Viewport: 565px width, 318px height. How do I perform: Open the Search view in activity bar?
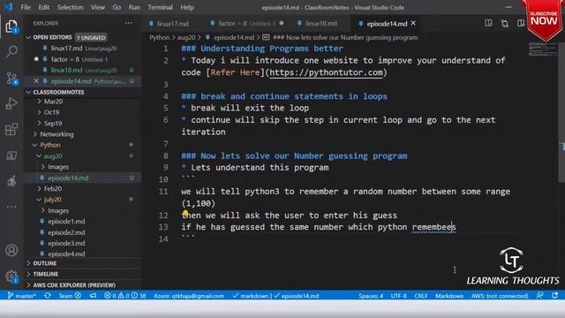point(11,51)
